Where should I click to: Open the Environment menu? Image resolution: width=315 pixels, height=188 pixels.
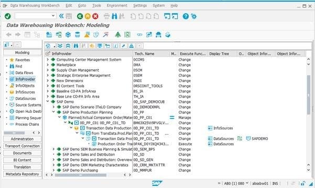pos(117,6)
